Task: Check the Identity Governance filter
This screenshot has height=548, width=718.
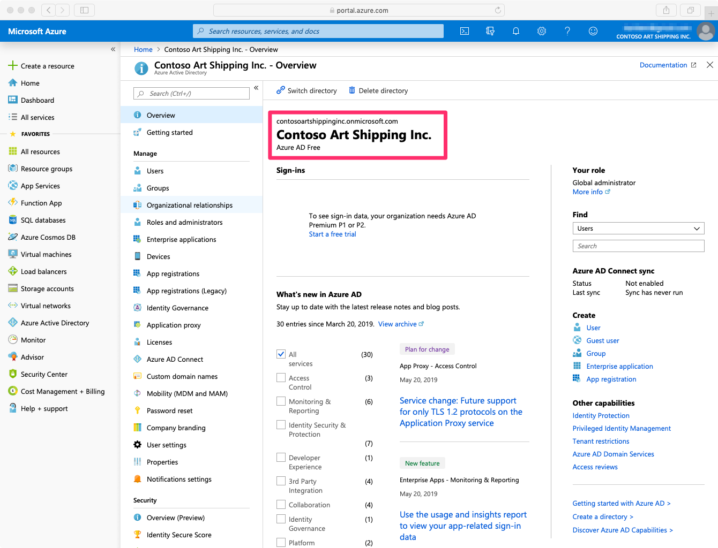Action: [281, 519]
